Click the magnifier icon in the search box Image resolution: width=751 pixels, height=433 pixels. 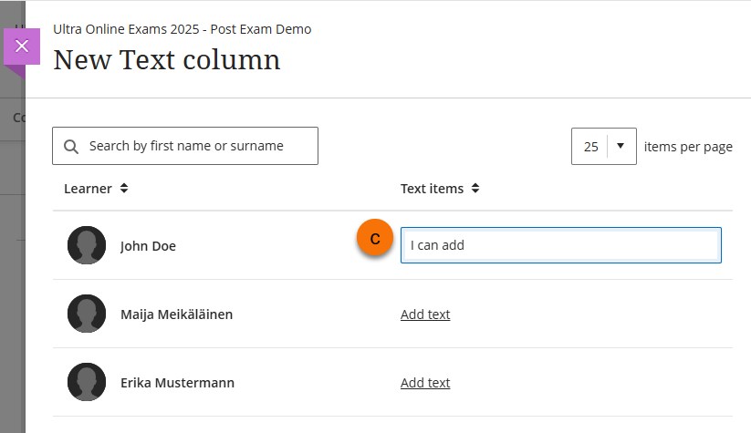point(71,147)
